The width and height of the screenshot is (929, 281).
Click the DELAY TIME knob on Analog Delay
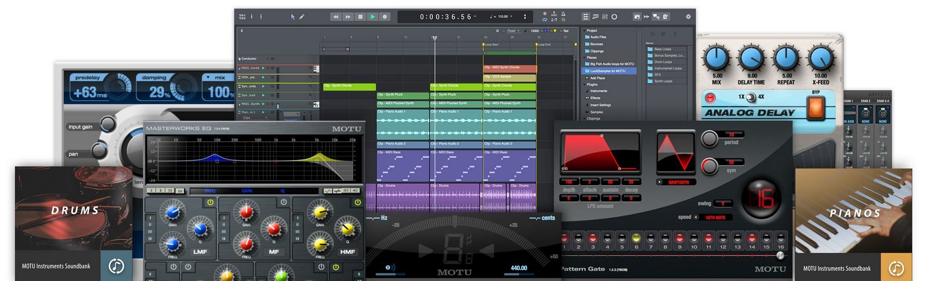(751, 58)
